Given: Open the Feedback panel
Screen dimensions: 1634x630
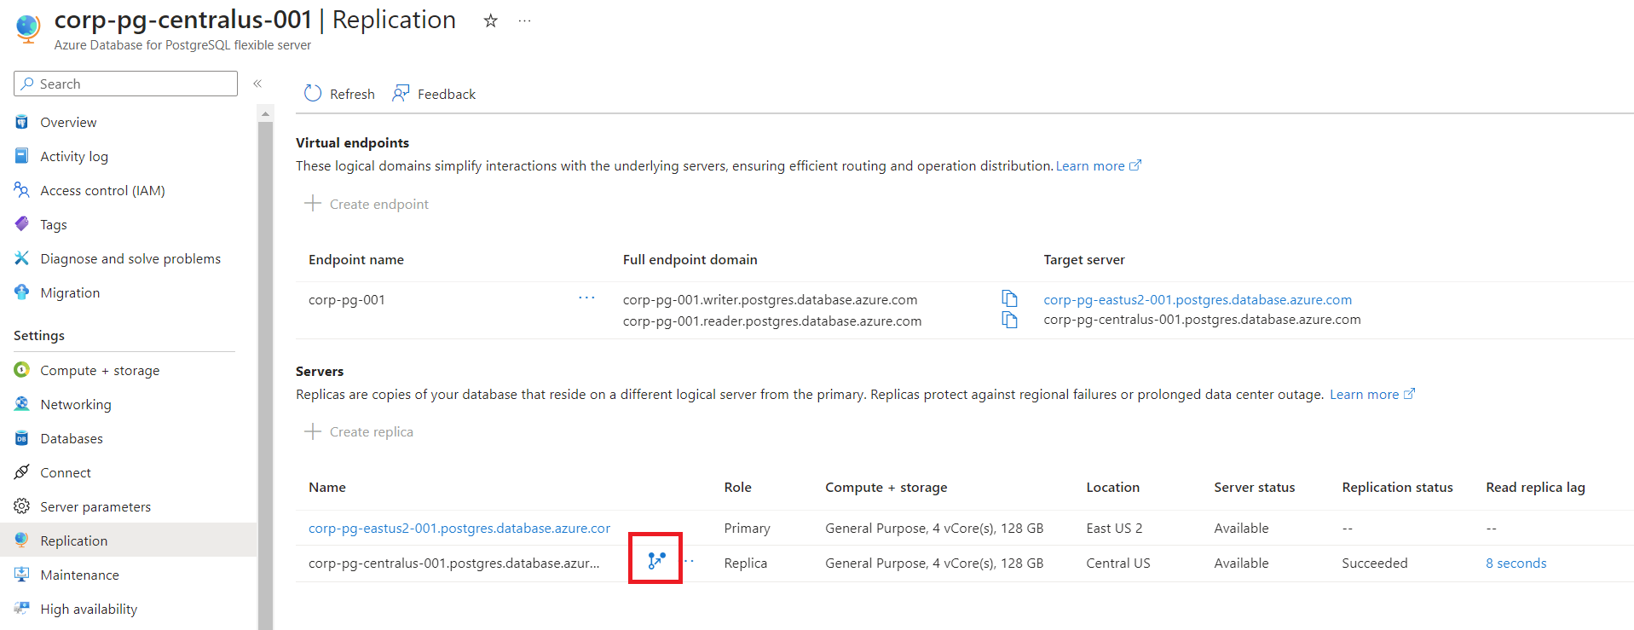Looking at the screenshot, I should pos(434,94).
